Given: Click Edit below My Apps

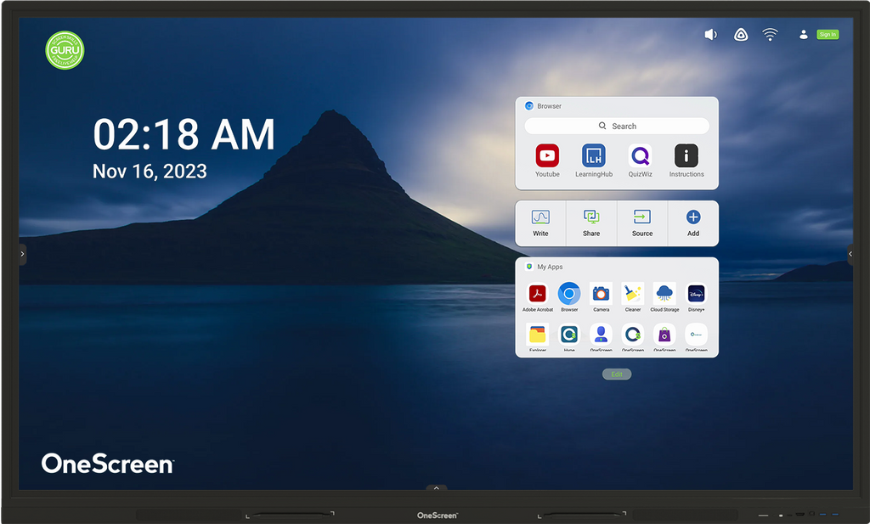Looking at the screenshot, I should pyautogui.click(x=616, y=374).
